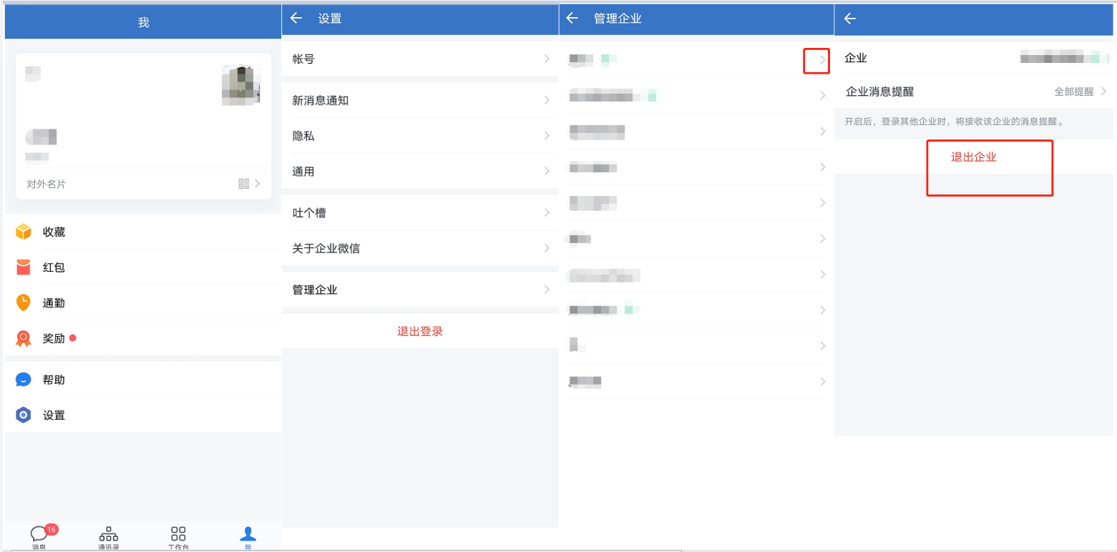Switch to the 工作台 workspace tab
Viewport: 1117px width, 552px height.
pos(177,536)
